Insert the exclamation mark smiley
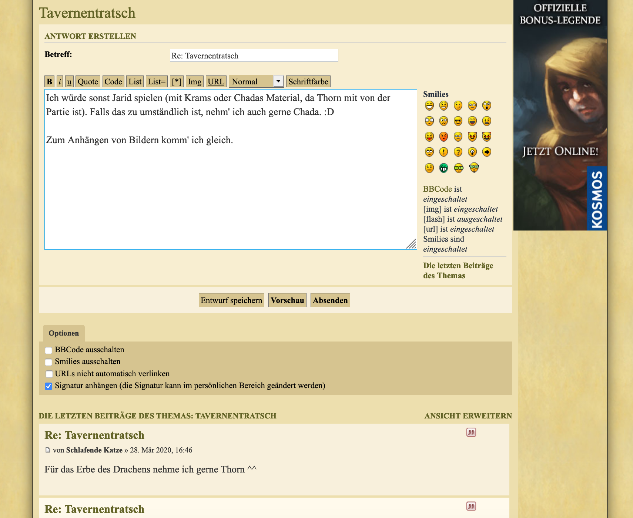This screenshot has width=633, height=518. (443, 152)
